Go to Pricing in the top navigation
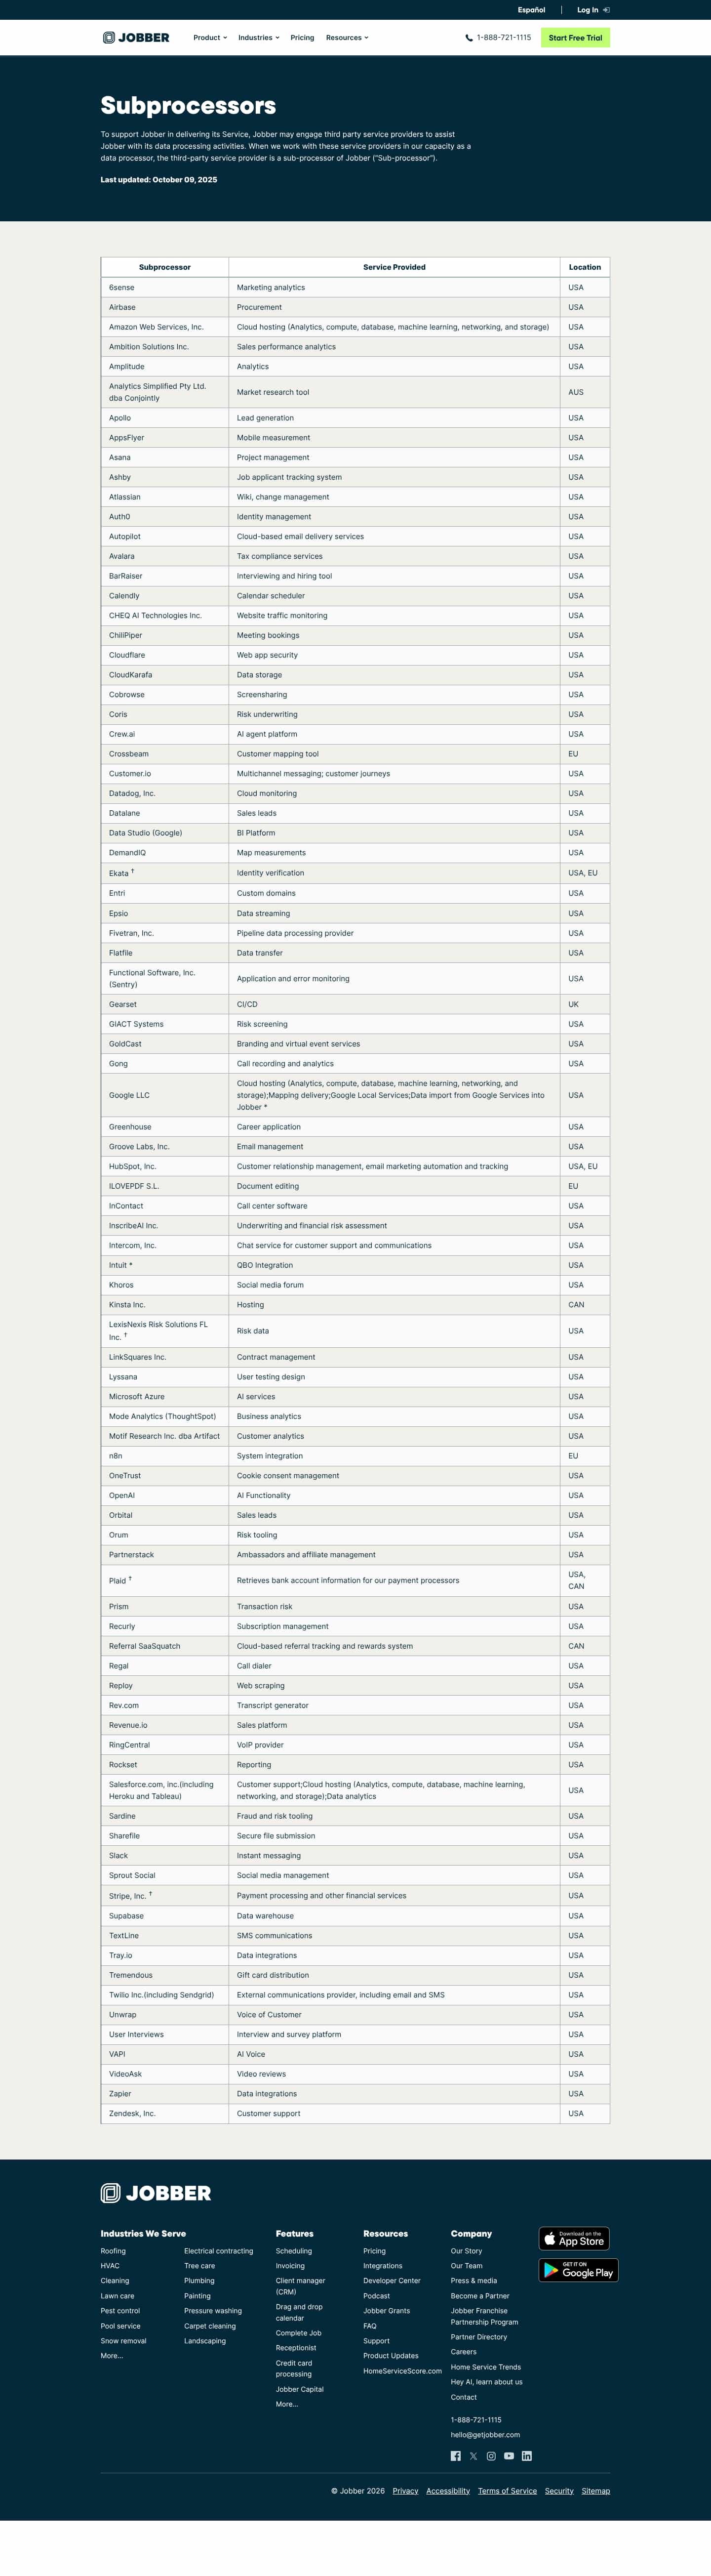Viewport: 711px width, 2576px height. 302,38
